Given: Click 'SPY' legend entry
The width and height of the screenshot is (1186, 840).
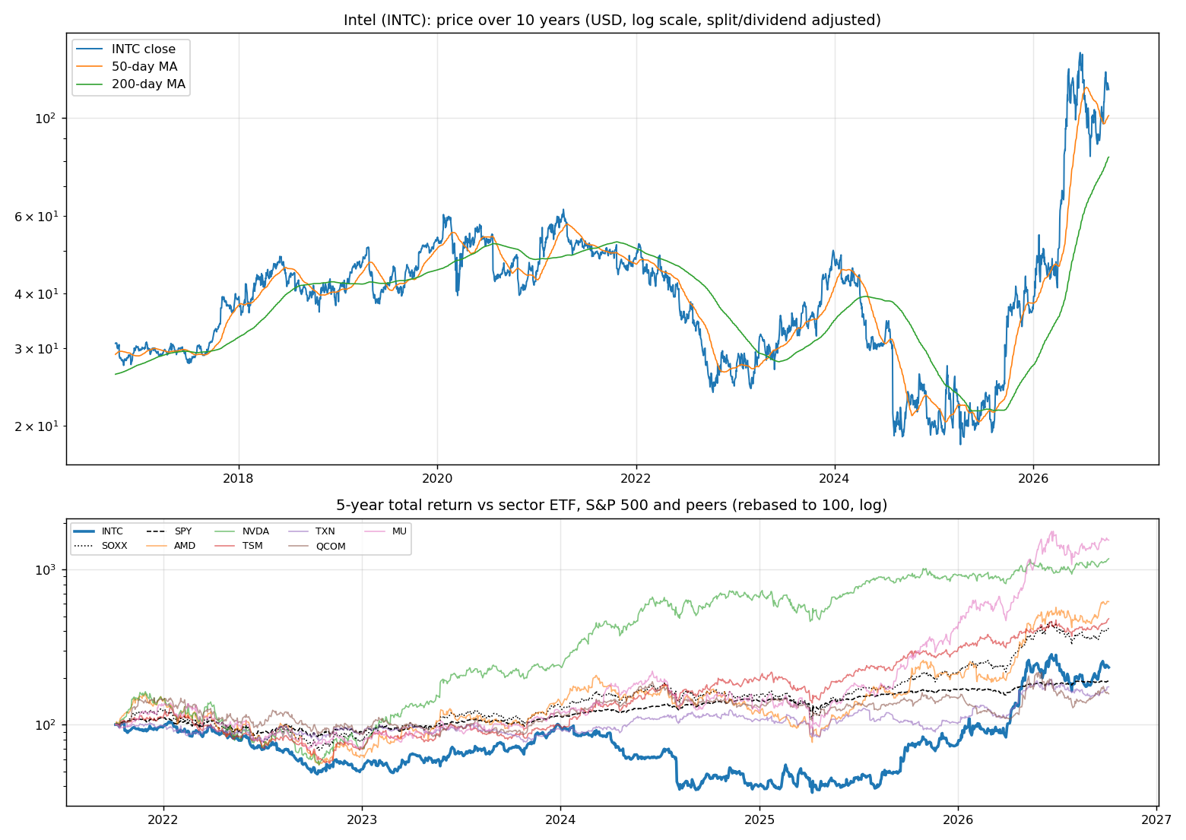Looking at the screenshot, I should 170,531.
